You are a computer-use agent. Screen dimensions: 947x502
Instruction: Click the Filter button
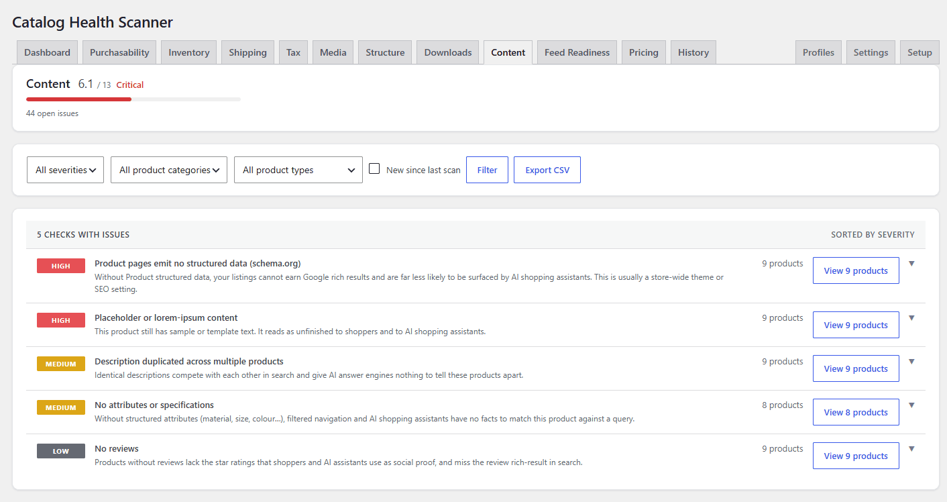(487, 170)
